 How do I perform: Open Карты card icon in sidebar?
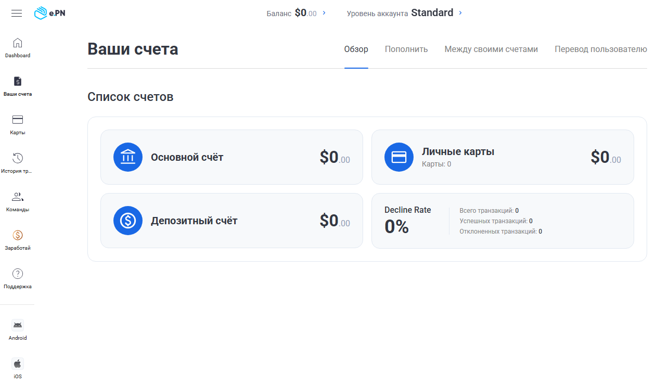coord(18,120)
